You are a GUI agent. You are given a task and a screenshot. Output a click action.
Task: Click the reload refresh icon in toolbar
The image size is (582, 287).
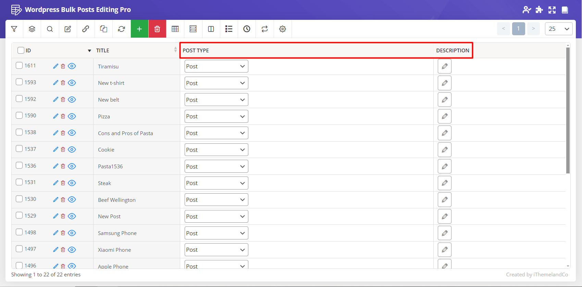point(121,29)
